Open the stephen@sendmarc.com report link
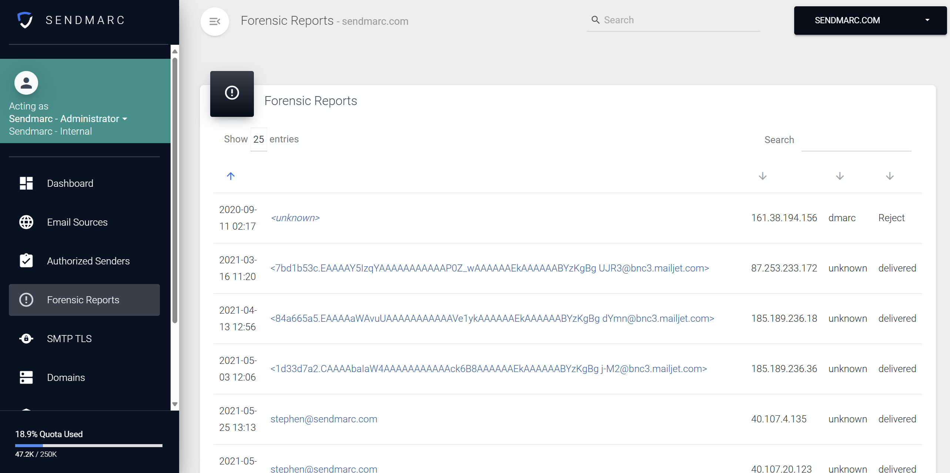The height and width of the screenshot is (473, 950). click(324, 419)
